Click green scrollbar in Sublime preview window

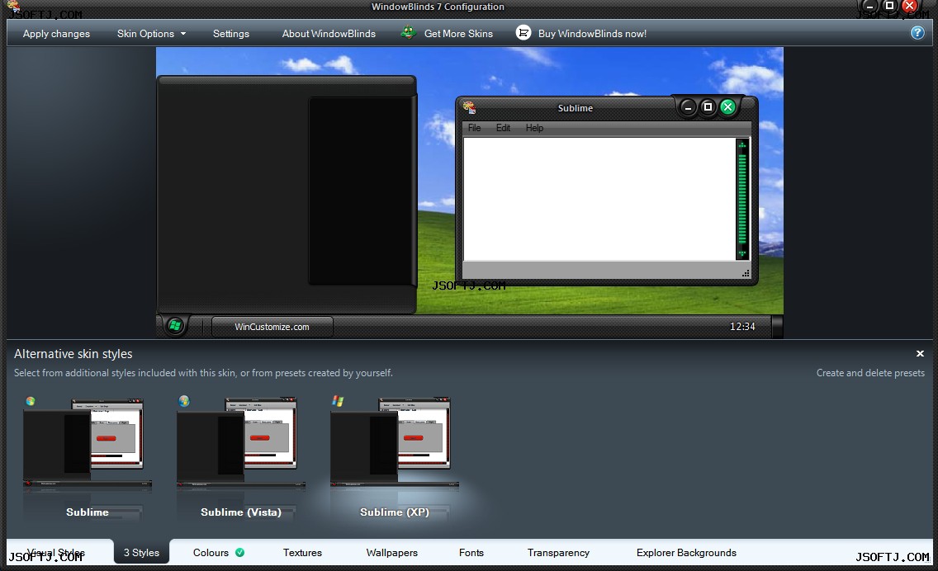742,199
